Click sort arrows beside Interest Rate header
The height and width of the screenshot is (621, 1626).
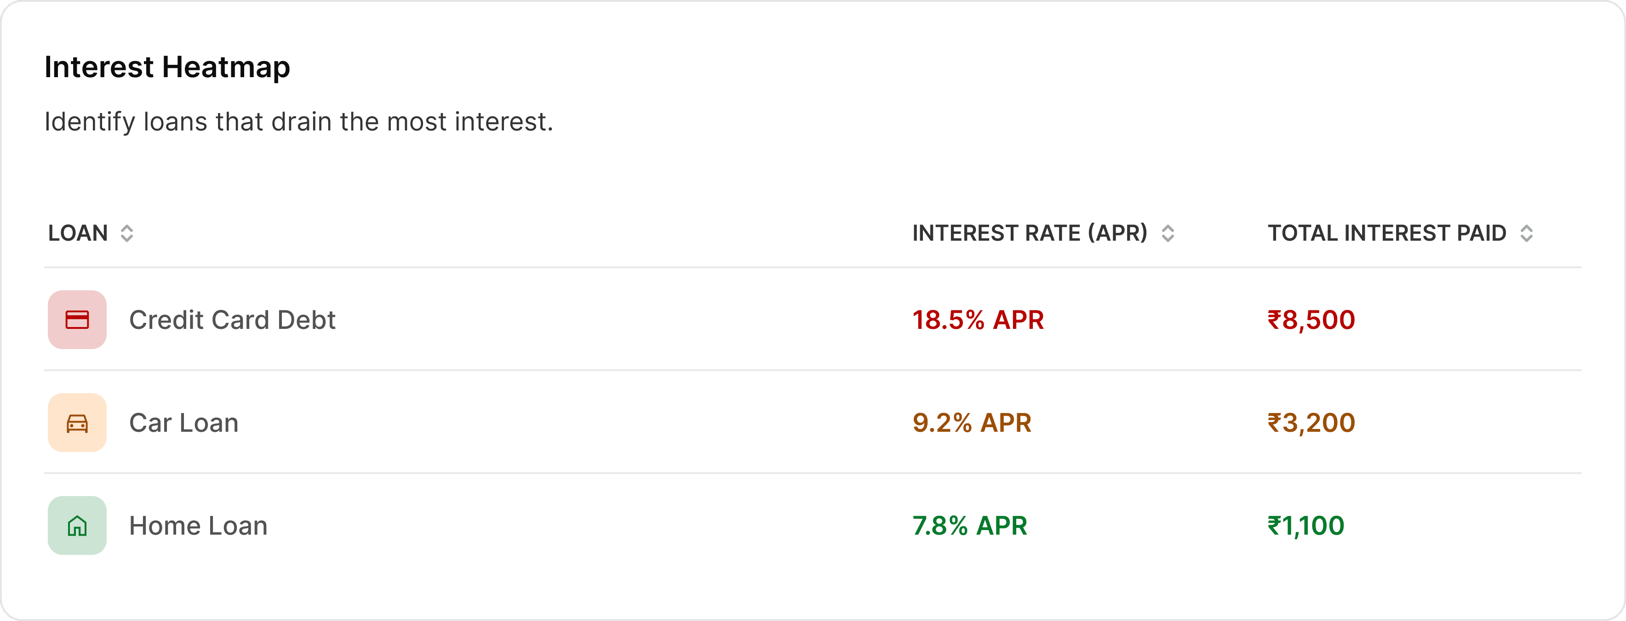tap(1168, 233)
